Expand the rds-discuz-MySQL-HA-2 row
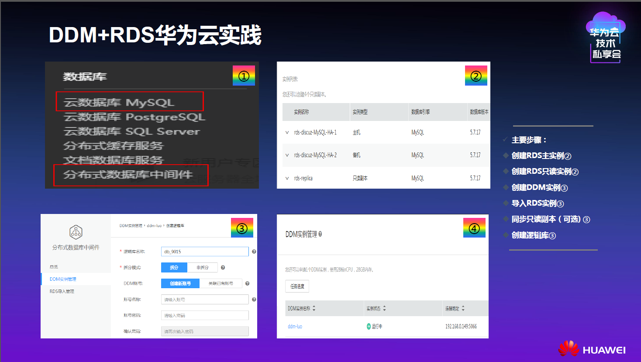Image resolution: width=641 pixels, height=362 pixels. [287, 155]
